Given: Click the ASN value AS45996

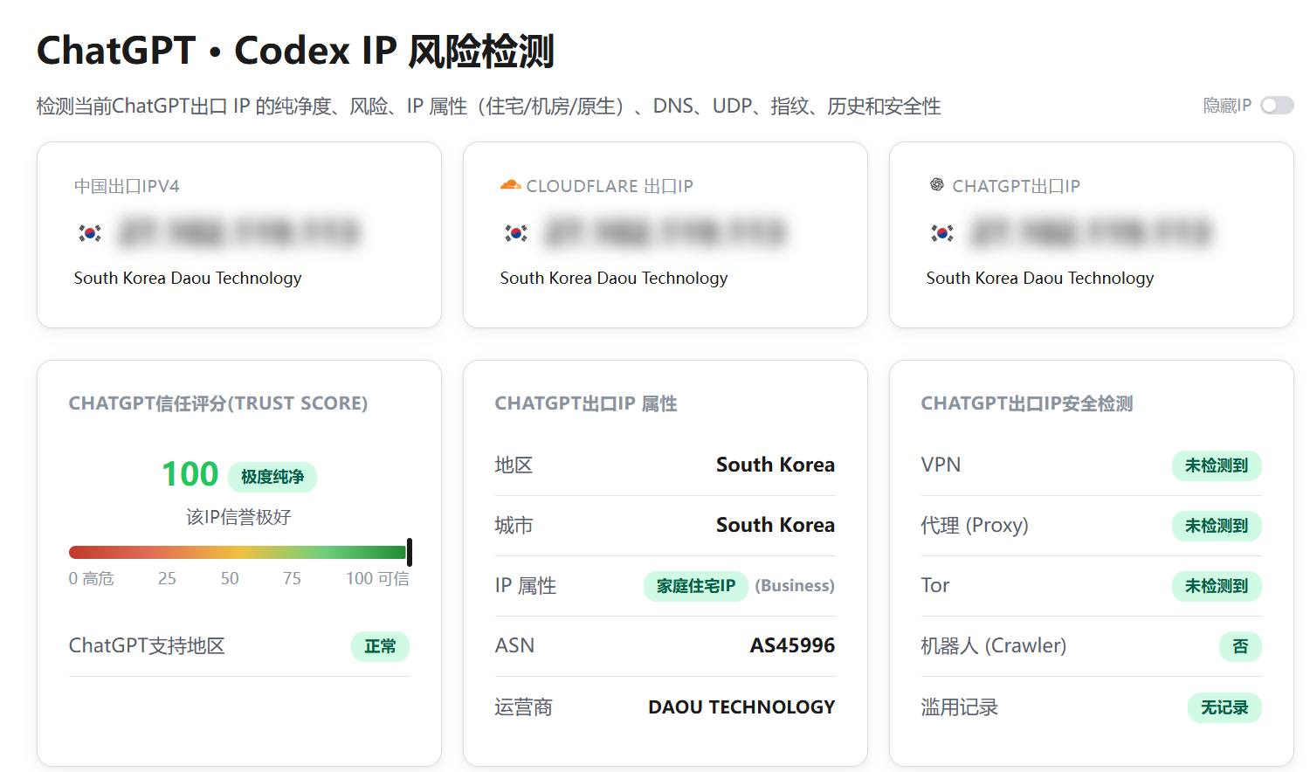Looking at the screenshot, I should click(x=792, y=645).
